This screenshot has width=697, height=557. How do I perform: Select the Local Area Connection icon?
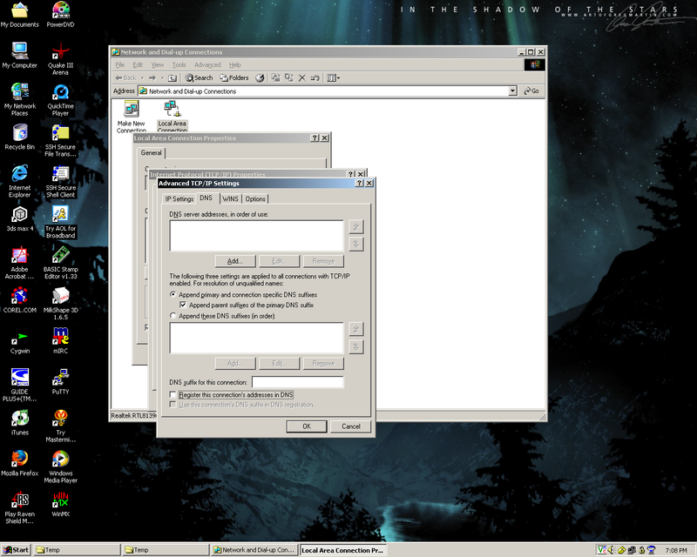point(172,117)
